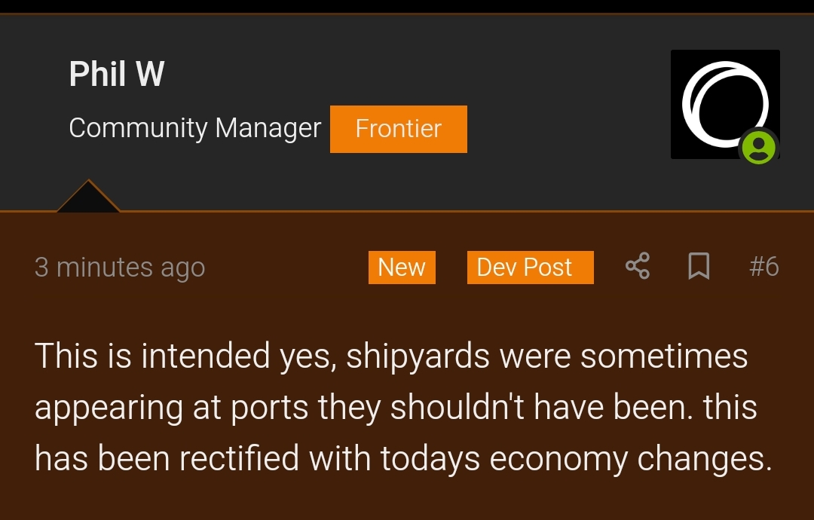
Task: Click the black bar at the top
Action: click(x=407, y=6)
